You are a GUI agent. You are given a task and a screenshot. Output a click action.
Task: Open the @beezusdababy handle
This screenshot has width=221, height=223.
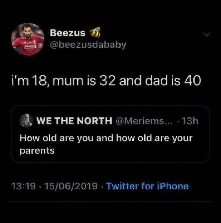pyautogui.click(x=88, y=45)
